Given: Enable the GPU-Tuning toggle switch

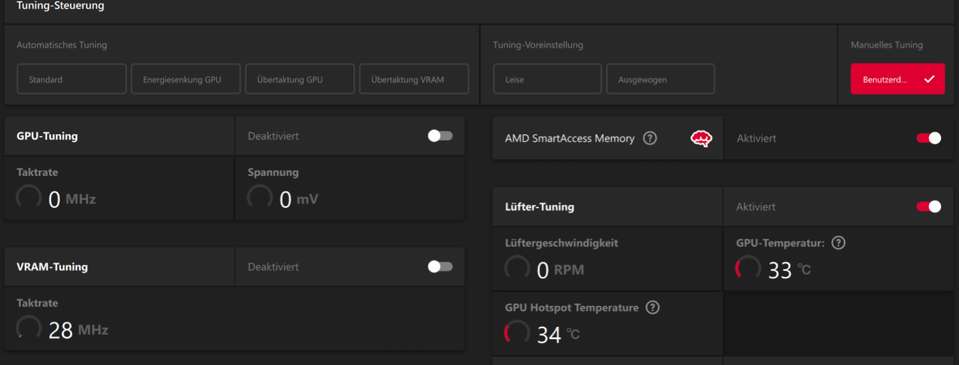Looking at the screenshot, I should pyautogui.click(x=440, y=136).
